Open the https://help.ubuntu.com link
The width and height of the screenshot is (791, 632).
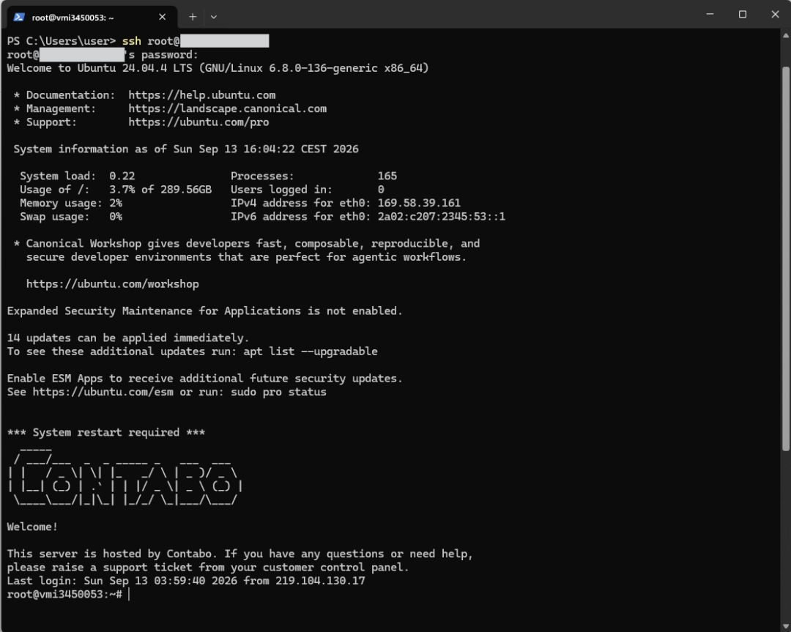tap(202, 94)
